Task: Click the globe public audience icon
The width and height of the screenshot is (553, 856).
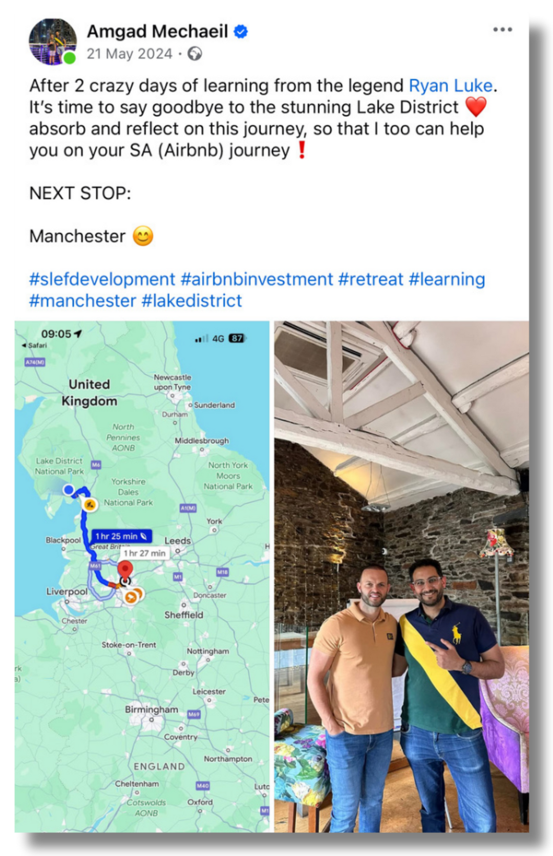Action: coord(195,54)
